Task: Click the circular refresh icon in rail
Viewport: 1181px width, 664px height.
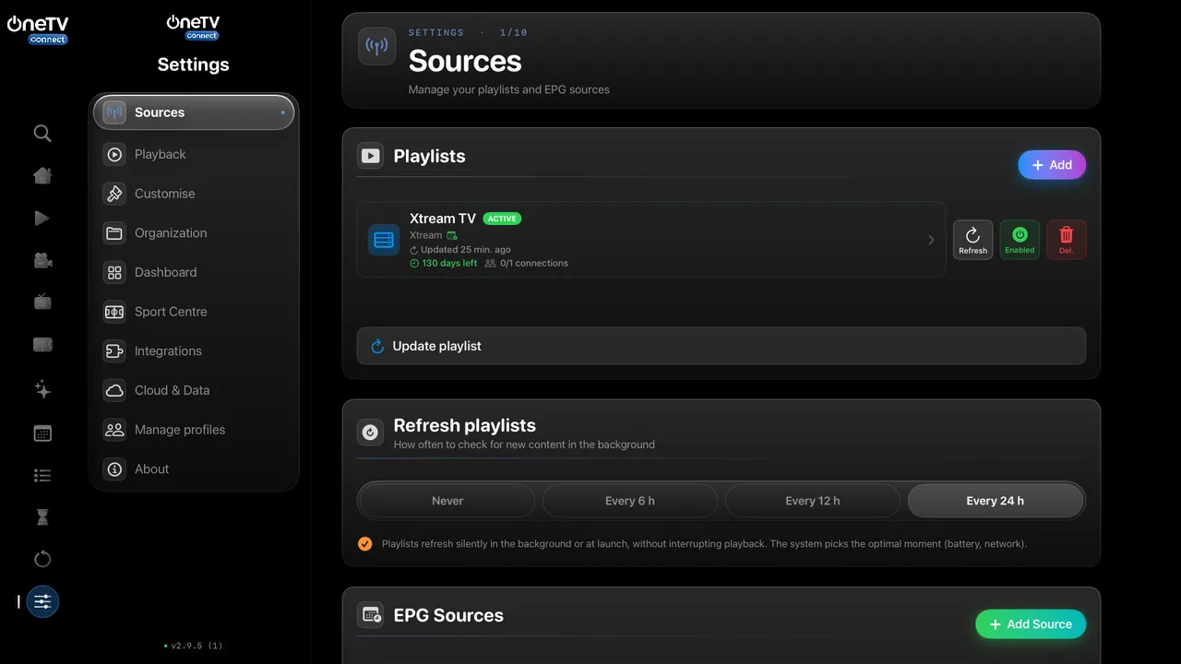Action: click(42, 559)
